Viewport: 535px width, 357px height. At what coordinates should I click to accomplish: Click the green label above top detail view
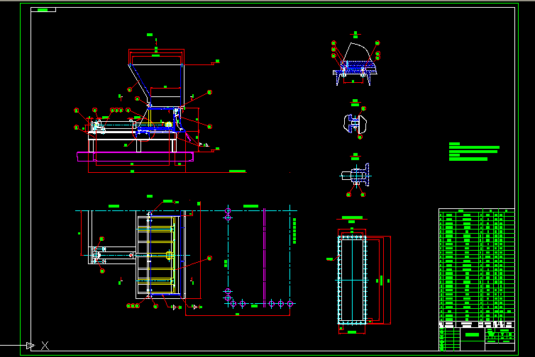coord(355,33)
